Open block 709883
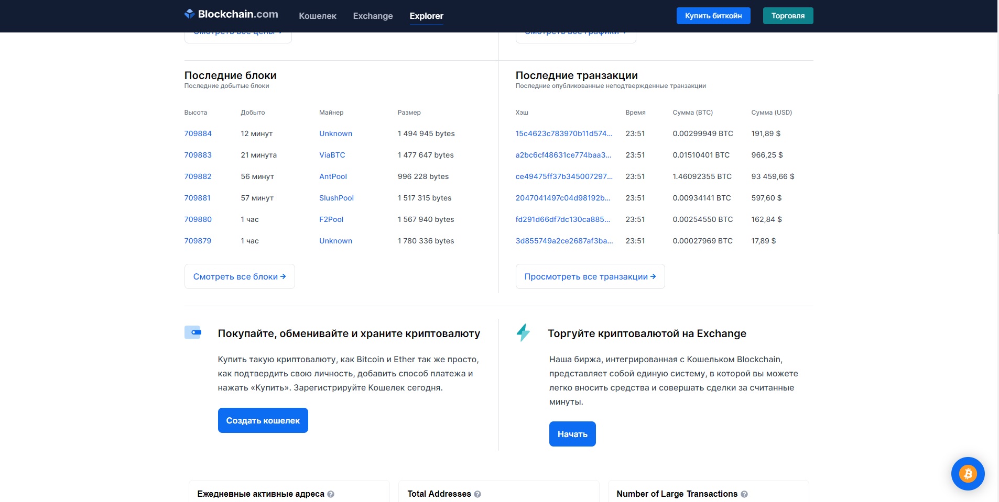Viewport: 999px width, 502px height. point(198,155)
